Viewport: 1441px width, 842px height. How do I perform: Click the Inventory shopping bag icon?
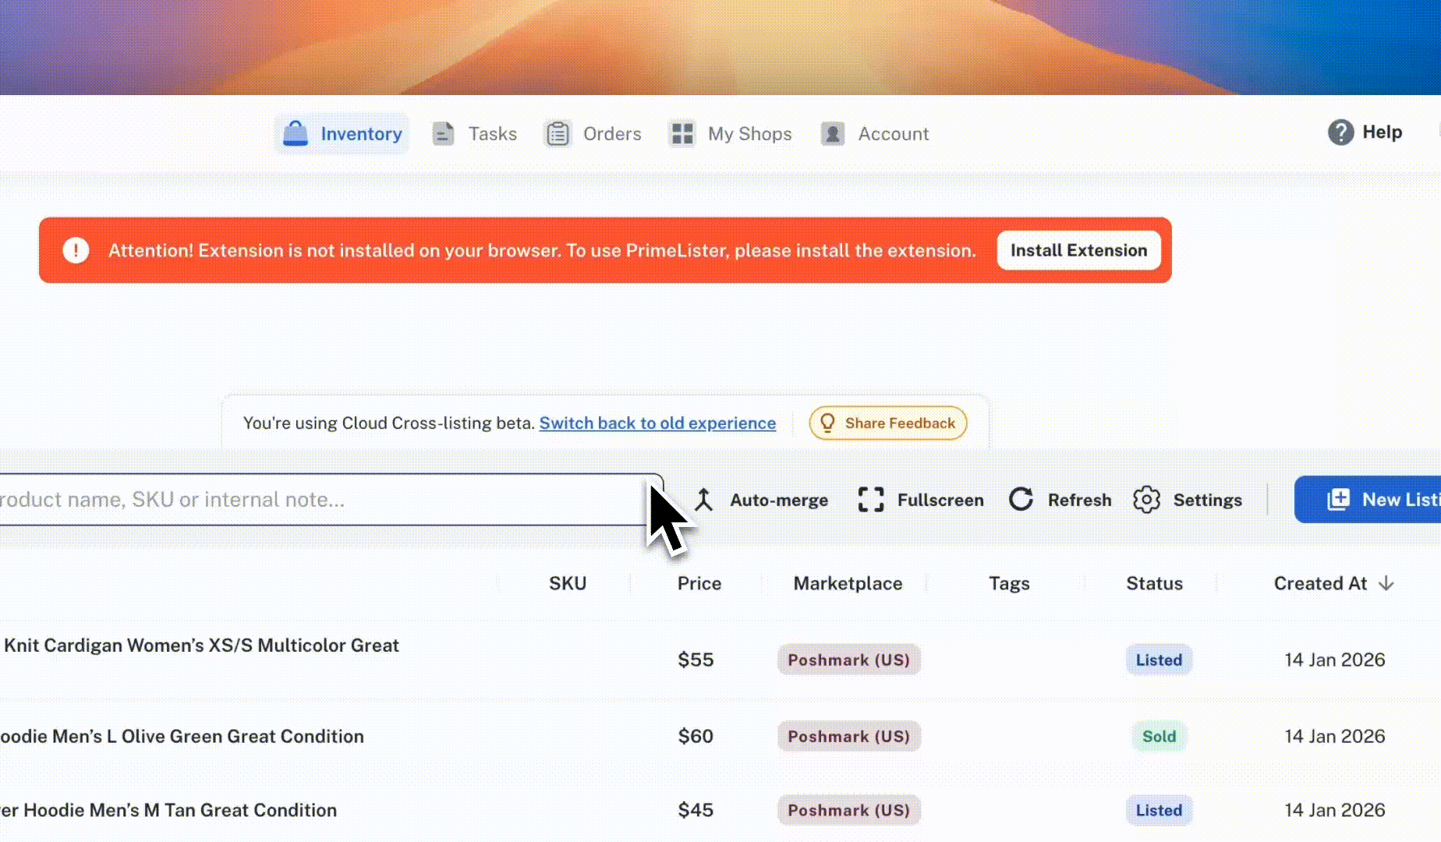tap(296, 133)
